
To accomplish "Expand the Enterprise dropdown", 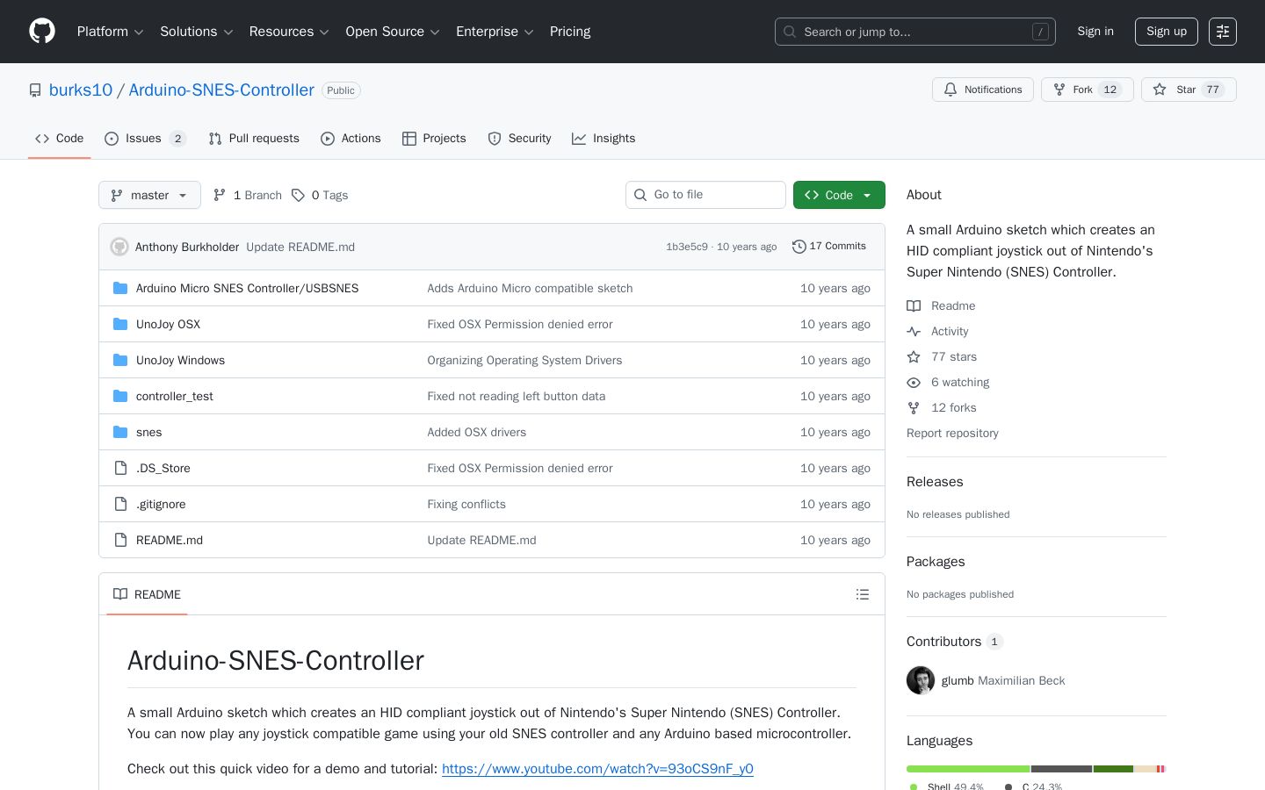I will [495, 32].
